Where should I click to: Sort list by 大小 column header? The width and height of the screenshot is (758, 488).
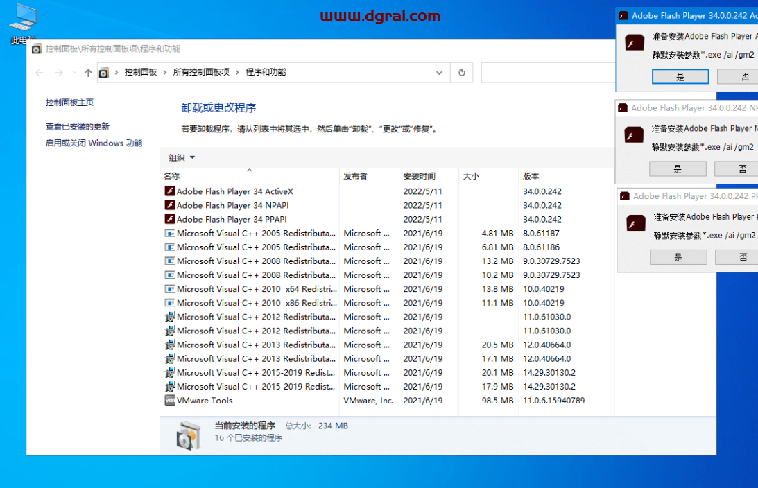tap(489, 176)
